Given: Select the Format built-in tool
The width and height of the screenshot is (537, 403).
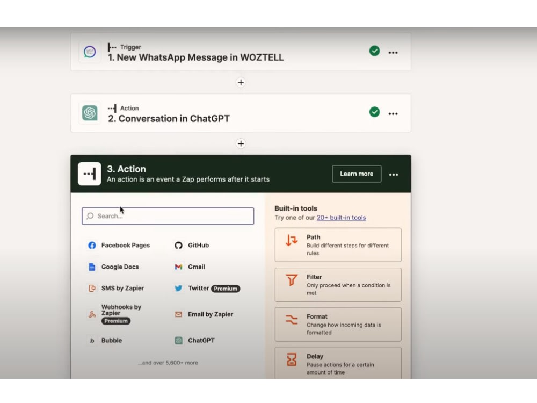Looking at the screenshot, I should 338,324.
